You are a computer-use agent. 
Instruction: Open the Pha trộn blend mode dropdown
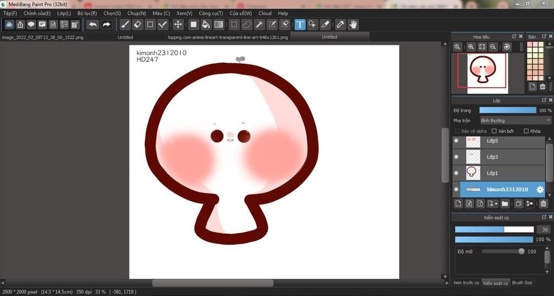click(515, 121)
